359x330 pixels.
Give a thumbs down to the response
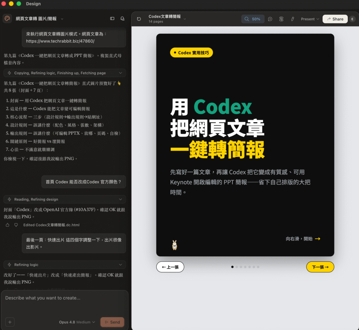[x=16, y=225]
